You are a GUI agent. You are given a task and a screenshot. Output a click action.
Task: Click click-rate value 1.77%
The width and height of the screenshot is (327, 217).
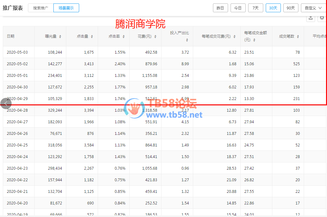(x=120, y=87)
